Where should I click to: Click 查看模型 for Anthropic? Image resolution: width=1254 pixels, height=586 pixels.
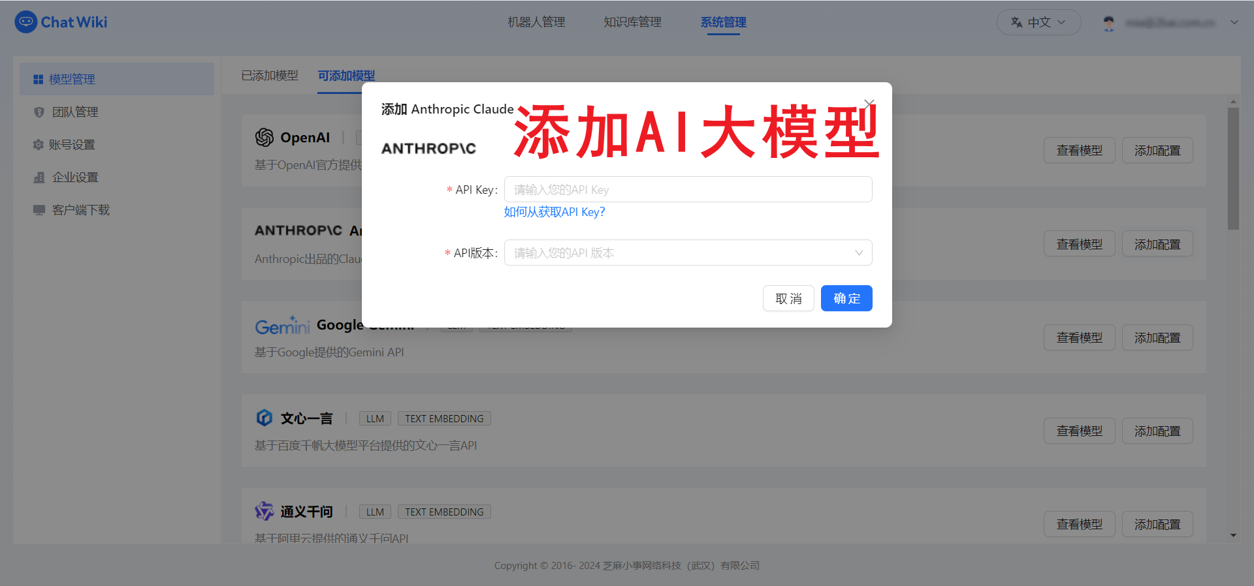click(1079, 244)
